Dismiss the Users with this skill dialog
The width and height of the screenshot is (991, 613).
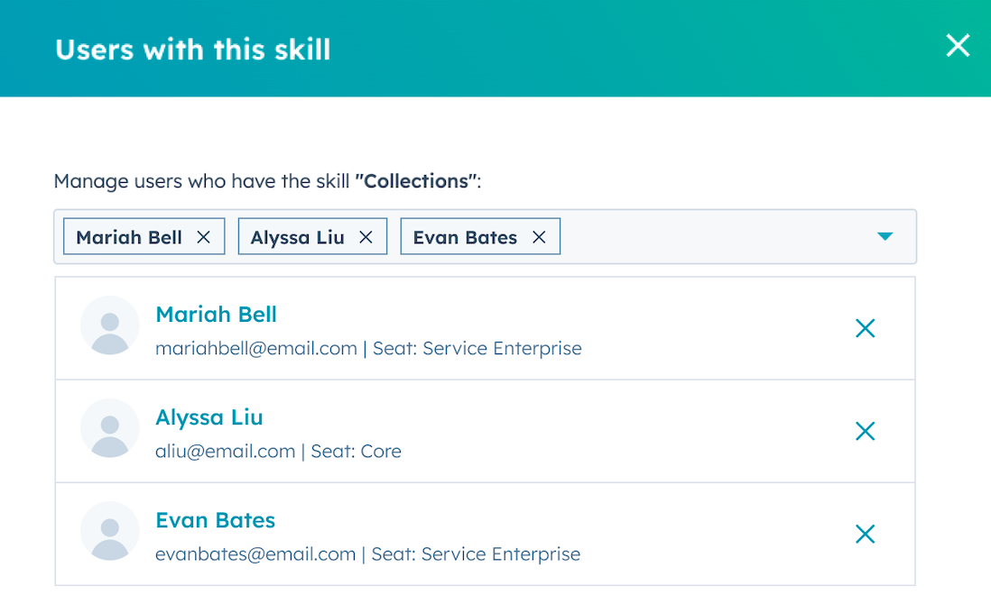tap(958, 45)
